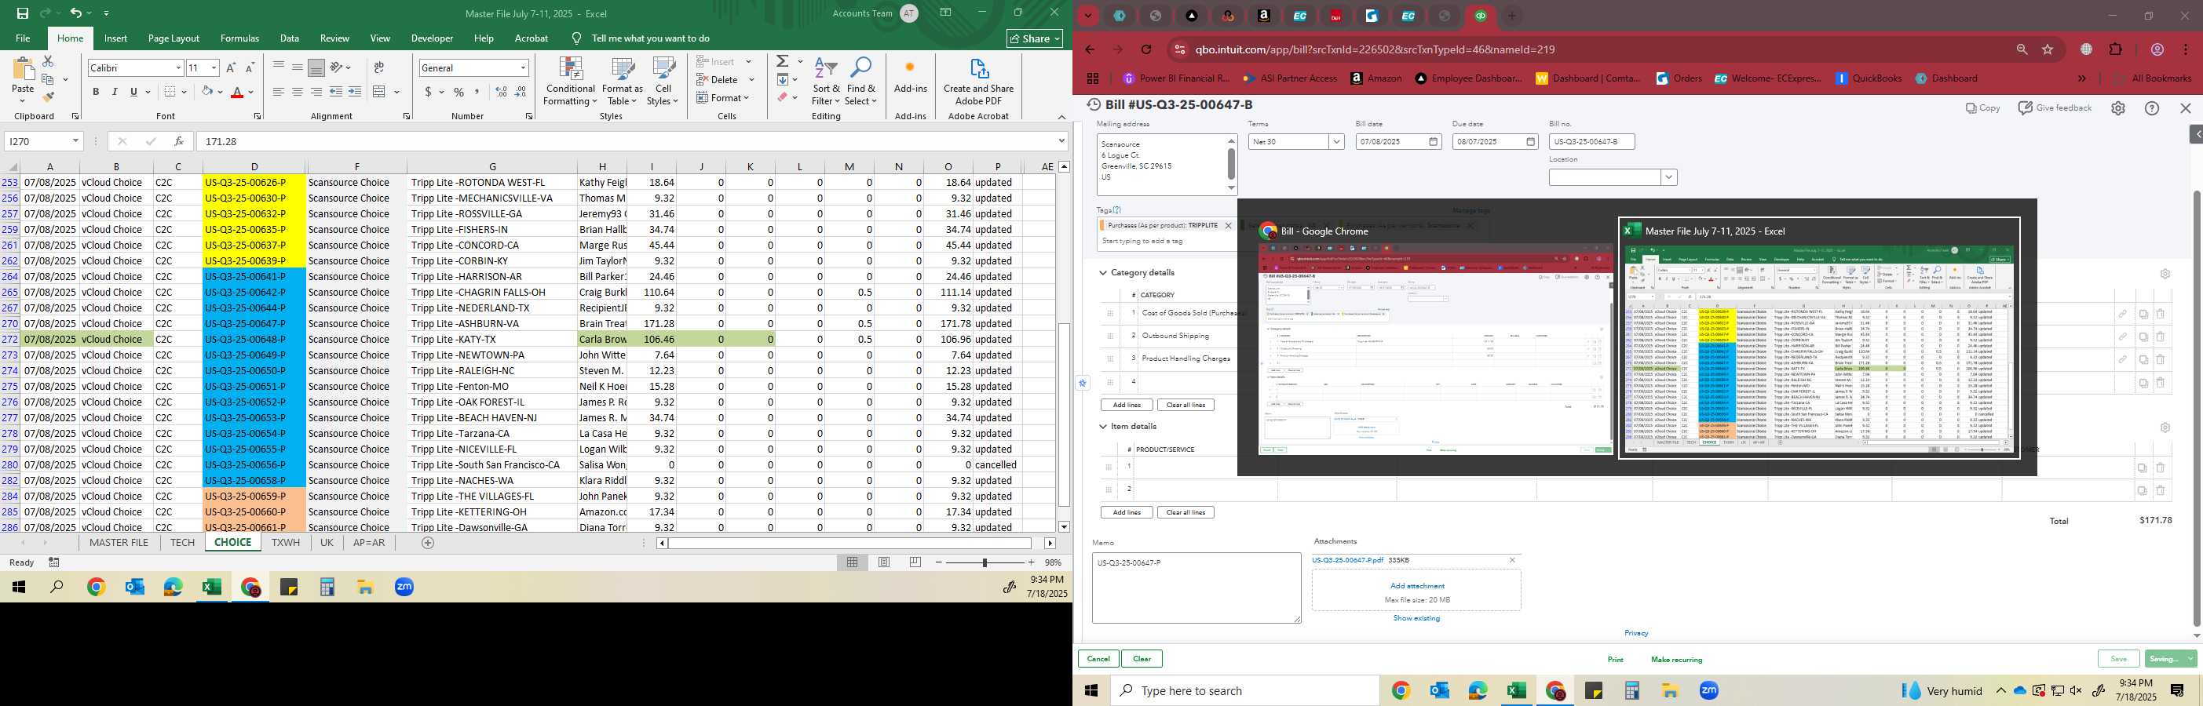Click the Decrease Indent icon

coord(336,92)
